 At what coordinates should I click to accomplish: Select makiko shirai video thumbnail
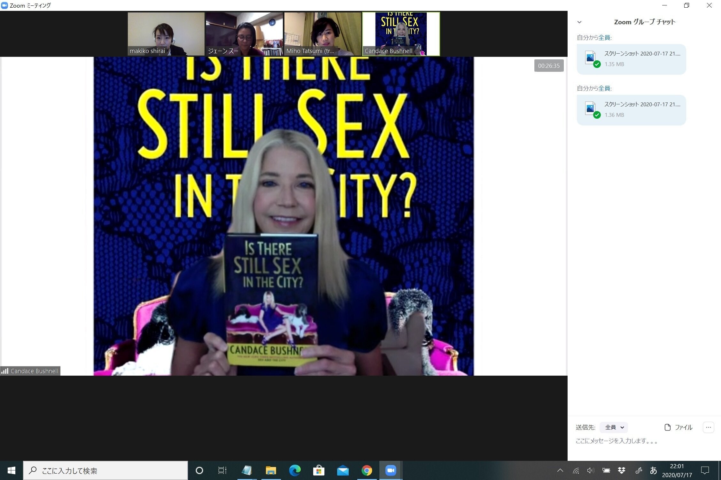[166, 34]
